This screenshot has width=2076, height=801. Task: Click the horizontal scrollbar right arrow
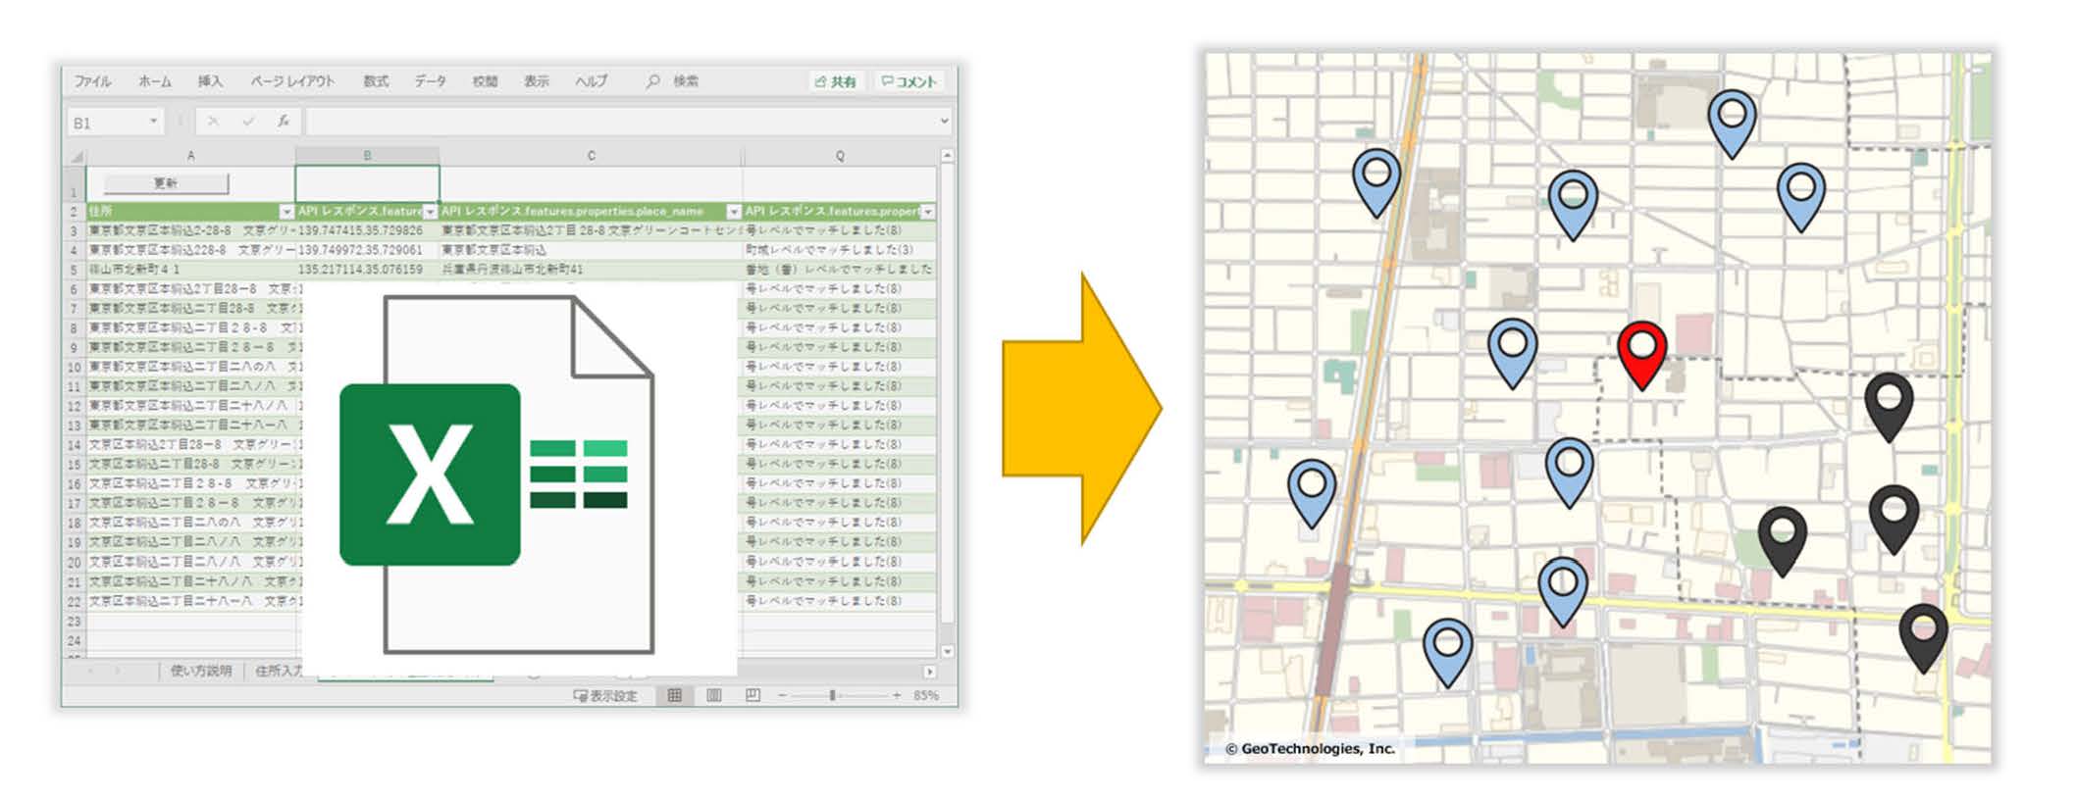[x=929, y=672]
